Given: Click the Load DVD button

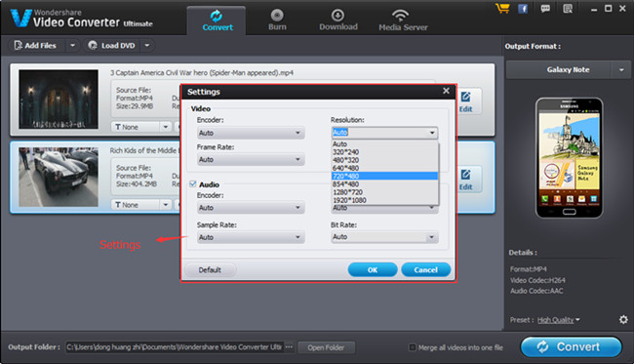Looking at the screenshot, I should (x=111, y=45).
